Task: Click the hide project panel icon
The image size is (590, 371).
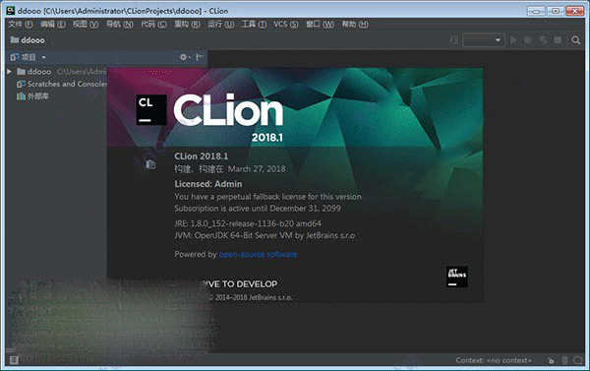Action: (199, 57)
